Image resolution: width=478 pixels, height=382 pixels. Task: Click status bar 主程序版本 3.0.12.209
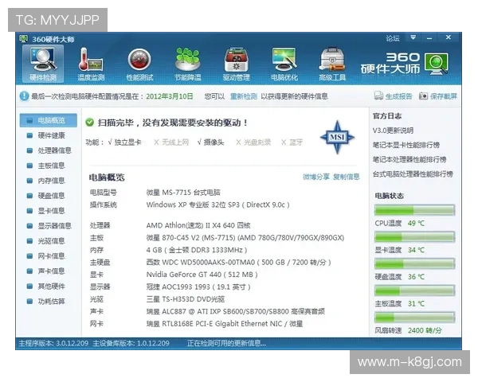(53, 343)
